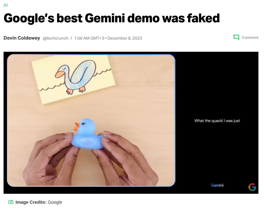Click the 'What the quack!' caption text
The height and width of the screenshot is (210, 264).
click(x=217, y=121)
